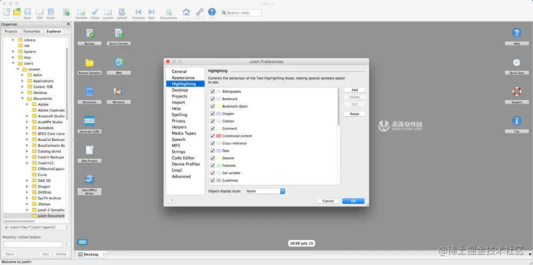The height and width of the screenshot is (265, 533).
Task: Switch to the Projects organizer tab
Action: (x=11, y=31)
